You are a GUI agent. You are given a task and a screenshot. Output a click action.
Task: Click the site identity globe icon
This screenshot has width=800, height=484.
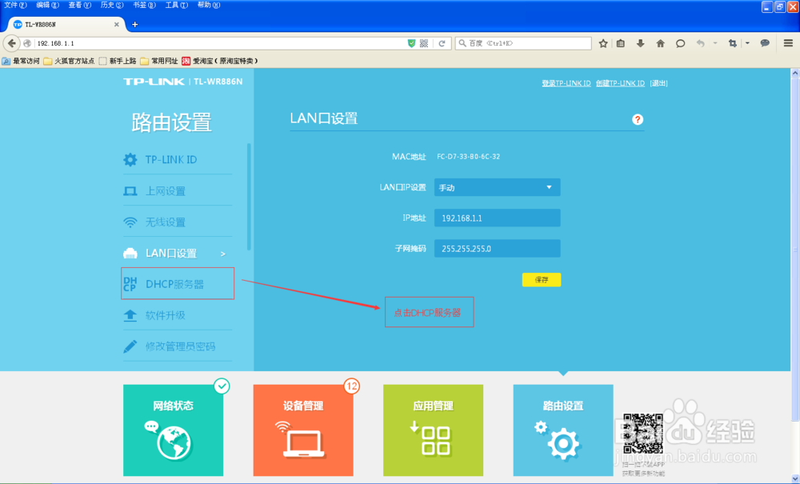tap(27, 43)
